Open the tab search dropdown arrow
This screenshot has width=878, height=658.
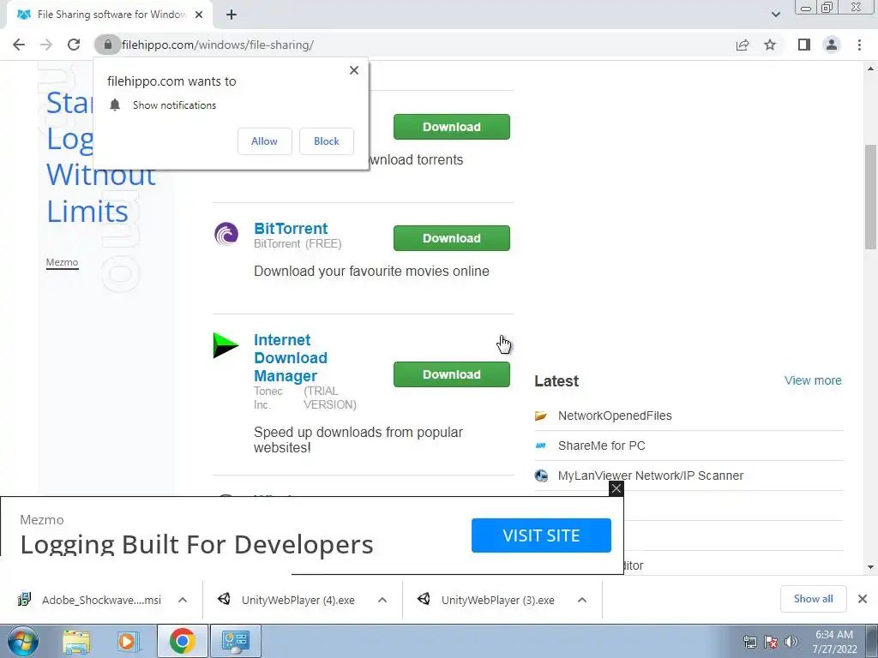[x=775, y=15]
